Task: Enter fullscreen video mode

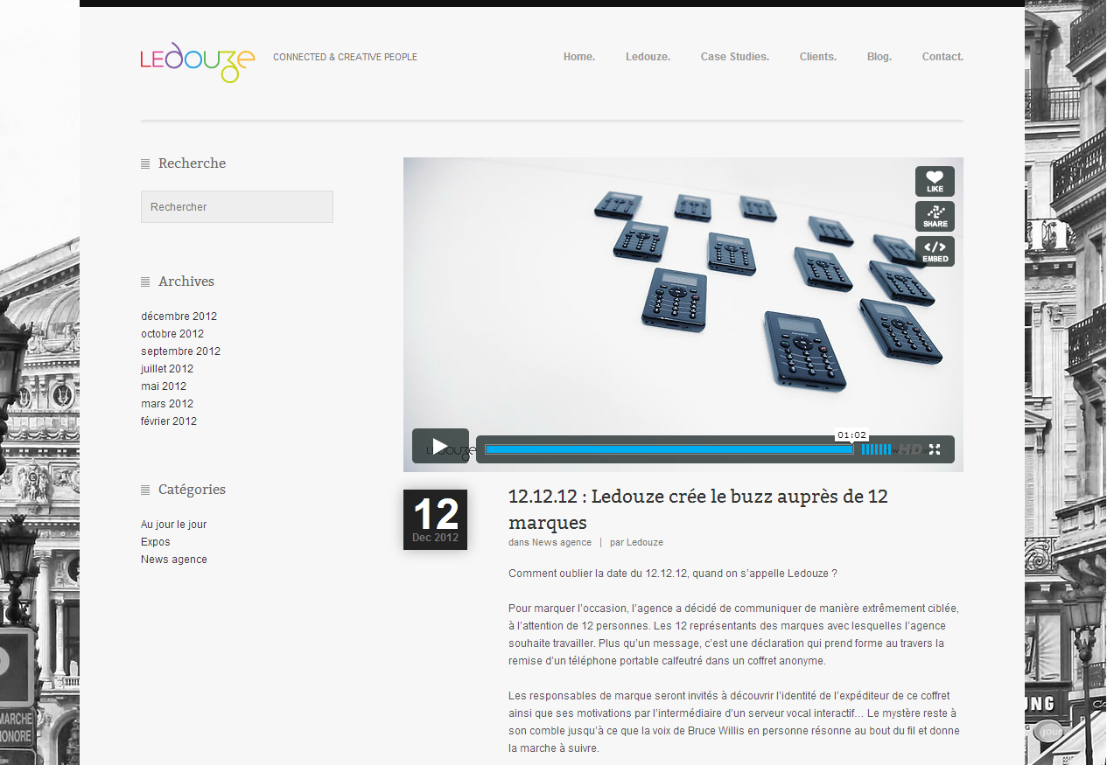Action: click(x=935, y=449)
